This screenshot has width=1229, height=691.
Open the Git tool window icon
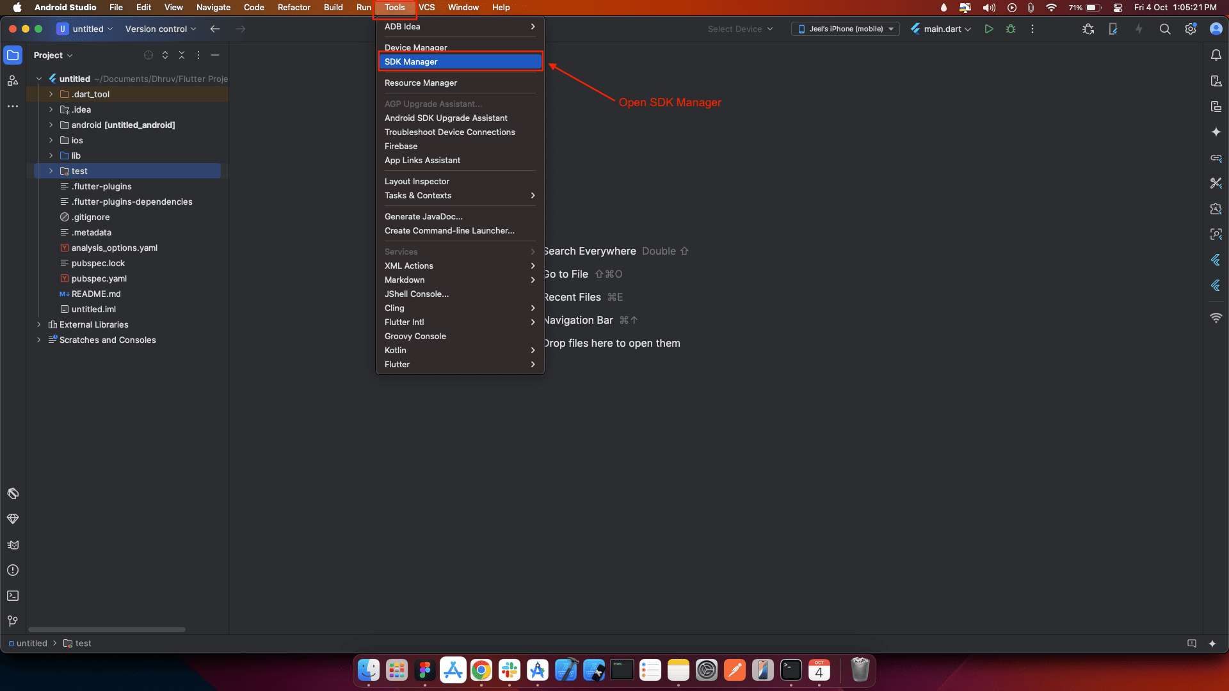click(13, 621)
